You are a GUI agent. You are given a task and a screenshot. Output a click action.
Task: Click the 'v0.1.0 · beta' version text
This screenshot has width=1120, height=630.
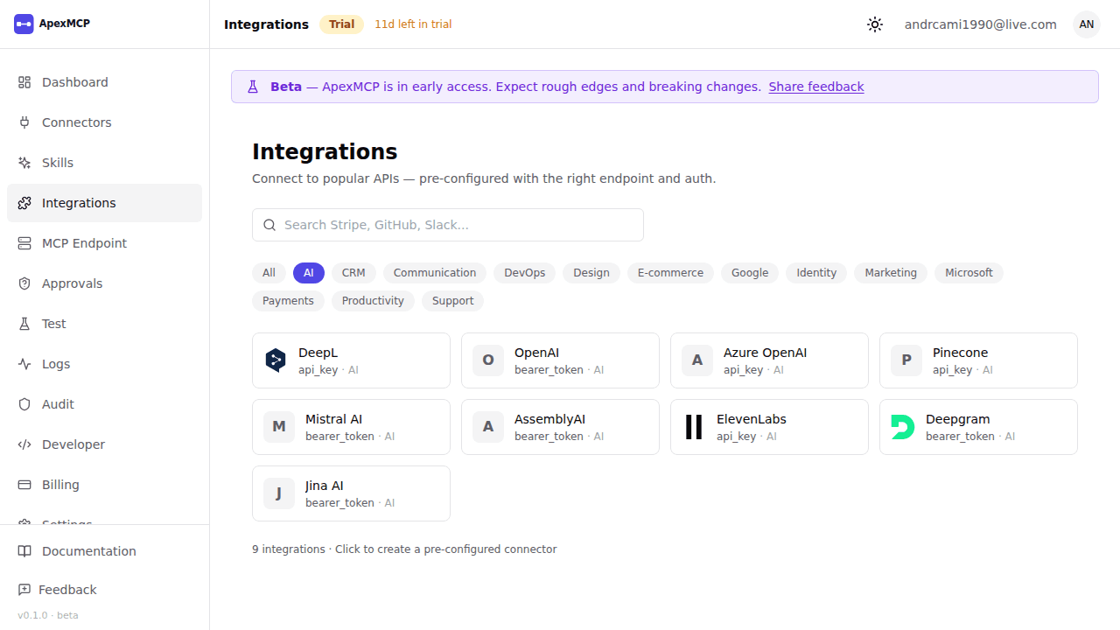(48, 615)
